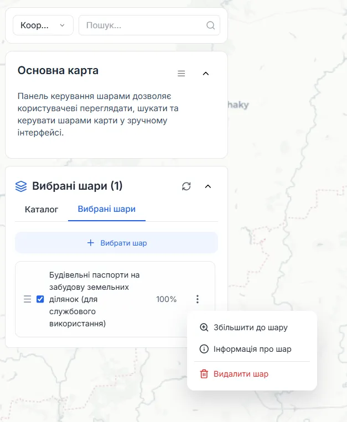Collapse the Вибрані шари panel
The image size is (347, 422).
208,186
